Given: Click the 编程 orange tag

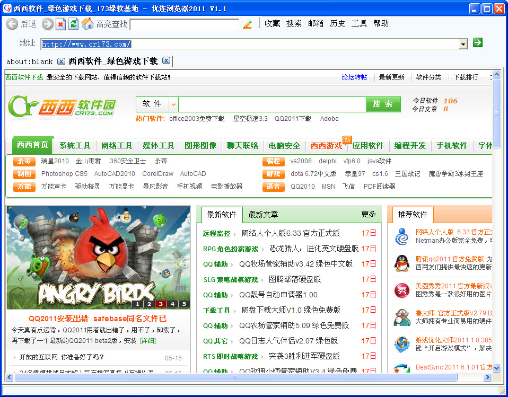Looking at the screenshot, I should 274,161.
